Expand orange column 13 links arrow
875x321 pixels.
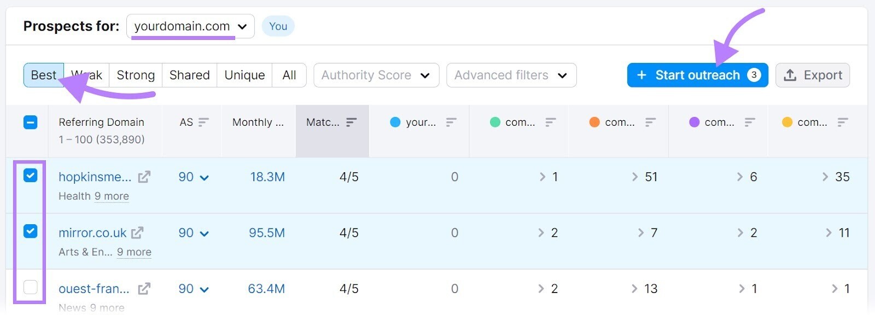634,289
